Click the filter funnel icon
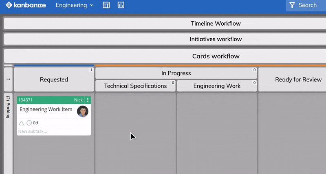 point(292,5)
